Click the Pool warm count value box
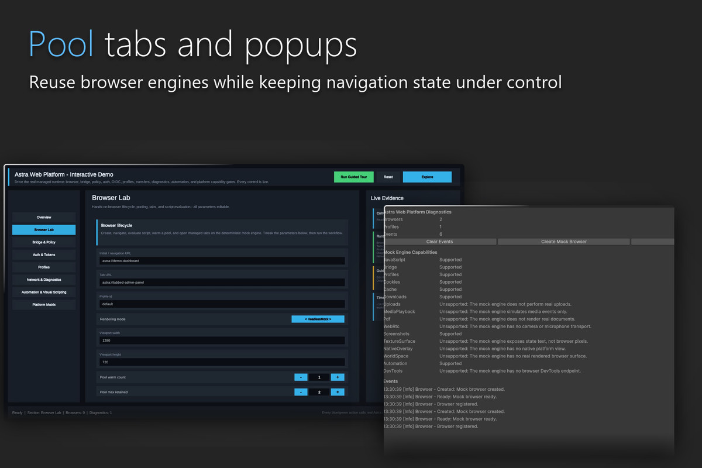Screen dimensions: 702x468 click(x=319, y=377)
